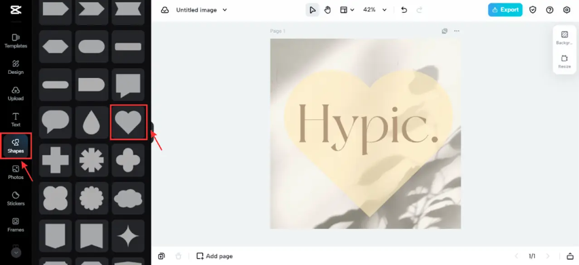
Task: Go to the next page arrow
Action: coord(548,256)
